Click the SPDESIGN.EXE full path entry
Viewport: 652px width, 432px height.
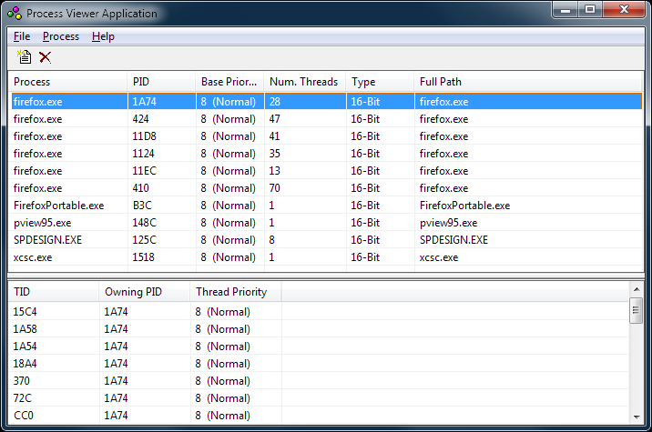pos(453,240)
